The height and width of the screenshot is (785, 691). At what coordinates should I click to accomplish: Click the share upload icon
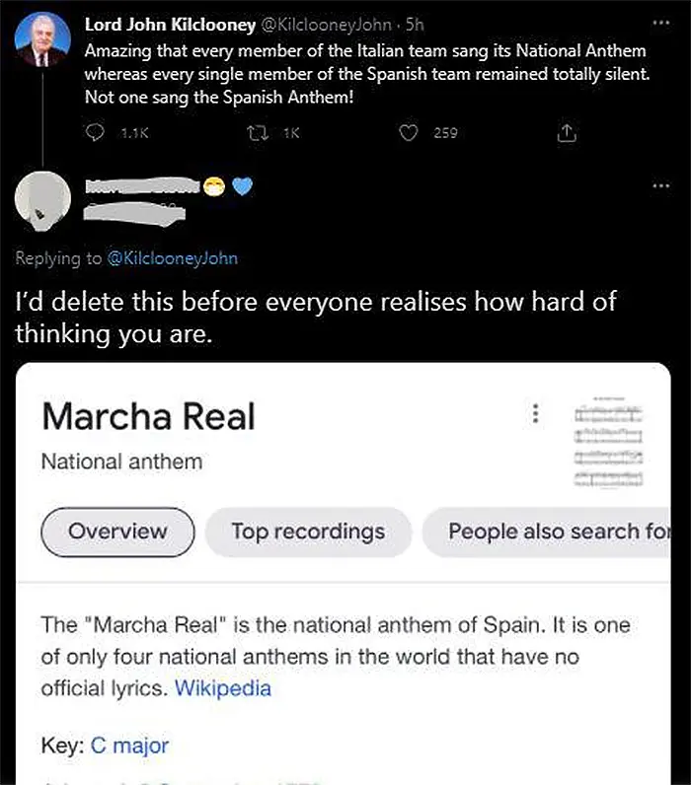coord(567,132)
